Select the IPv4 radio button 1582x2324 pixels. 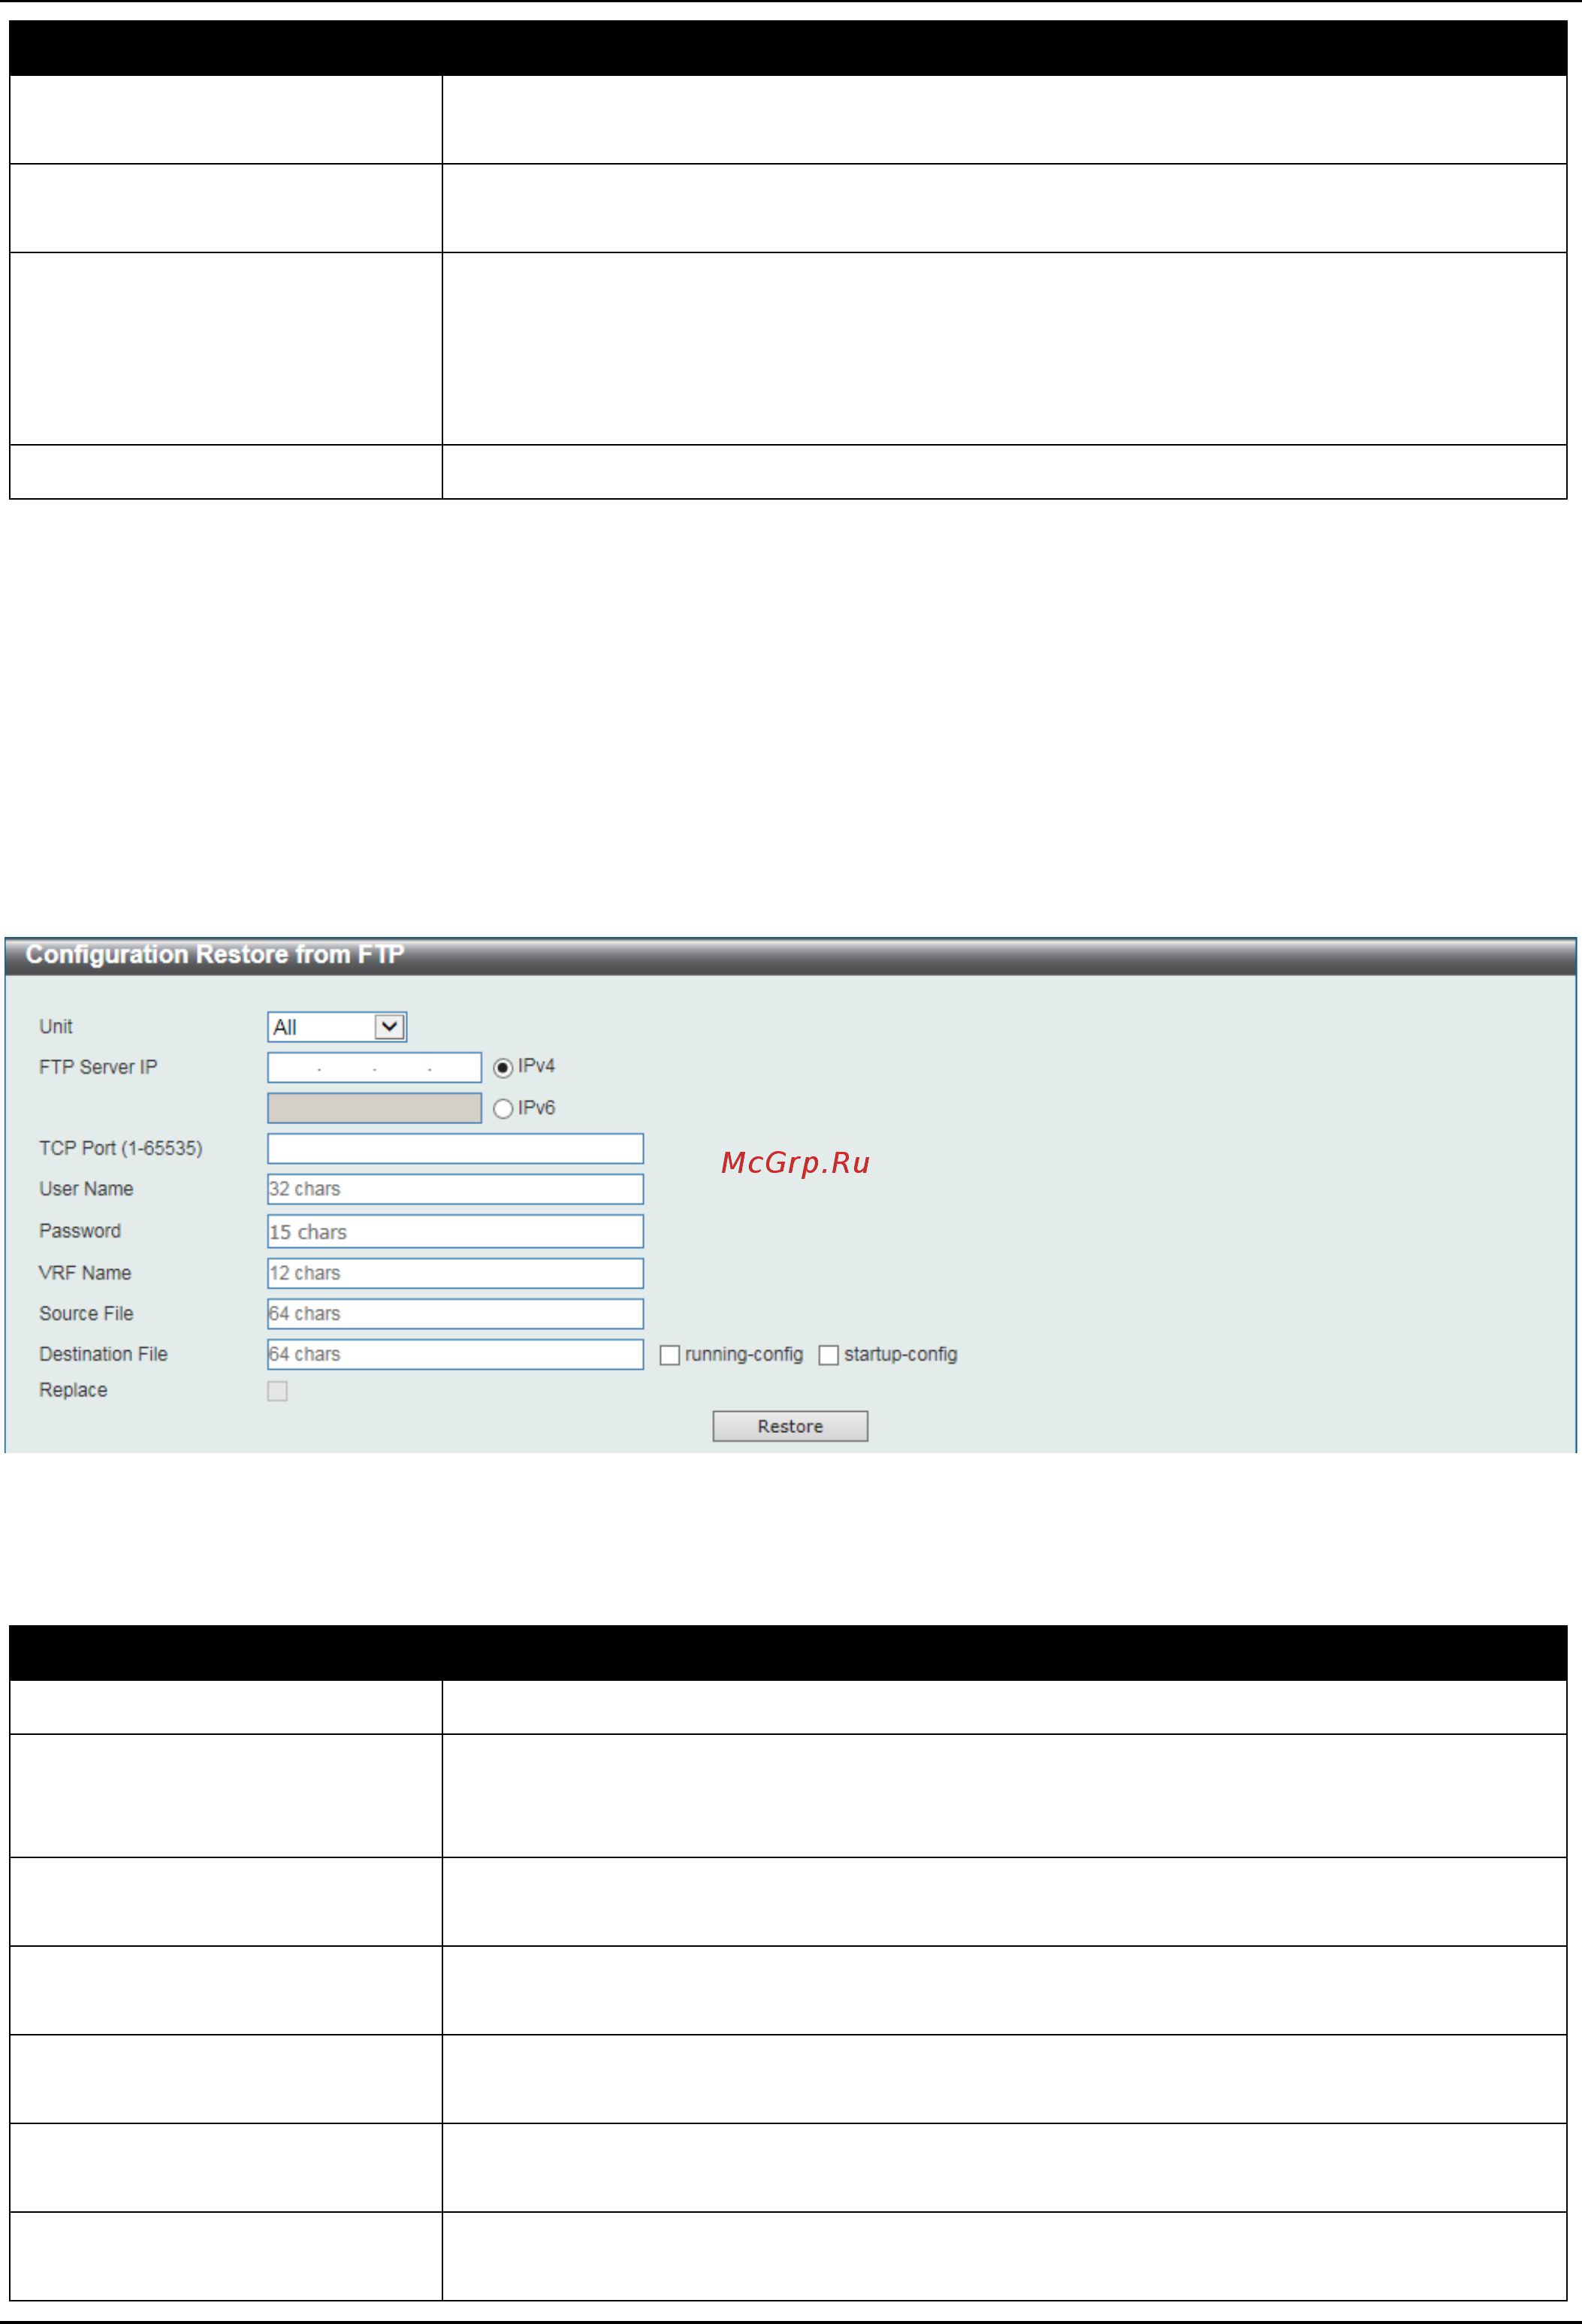(x=503, y=1068)
